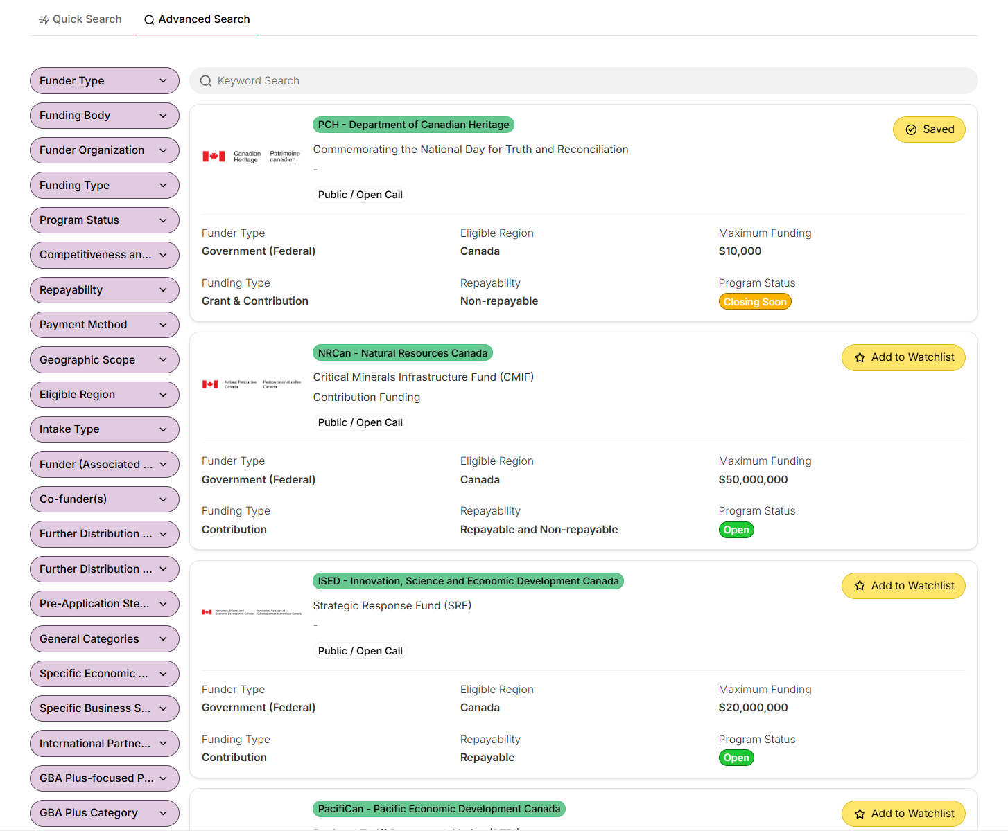Image resolution: width=1008 pixels, height=831 pixels.
Task: Open the Repayability filter dropdown
Action: click(105, 290)
